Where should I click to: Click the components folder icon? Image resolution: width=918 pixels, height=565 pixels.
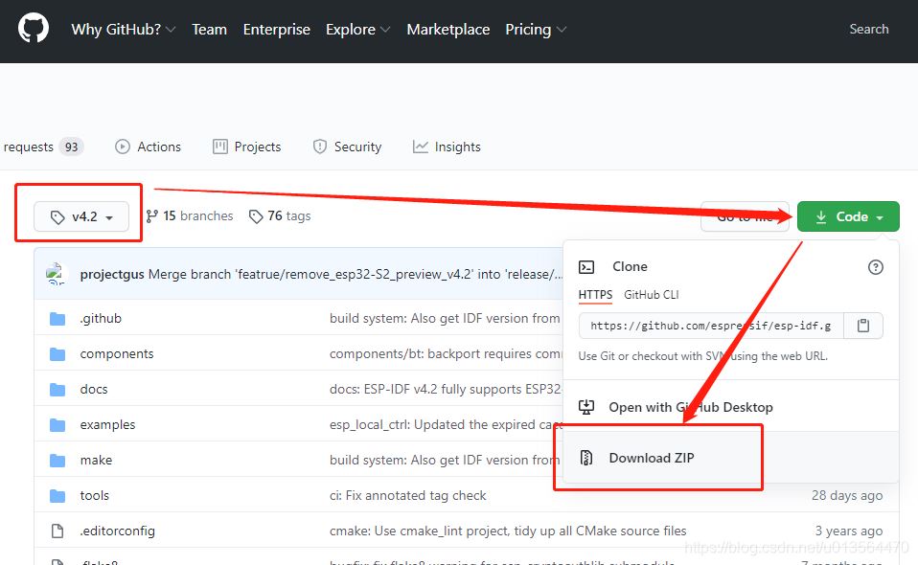57,352
